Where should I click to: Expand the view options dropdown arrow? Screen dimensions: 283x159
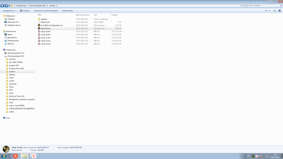pos(269,11)
